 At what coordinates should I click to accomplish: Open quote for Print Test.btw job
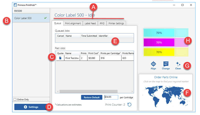(60, 58)
